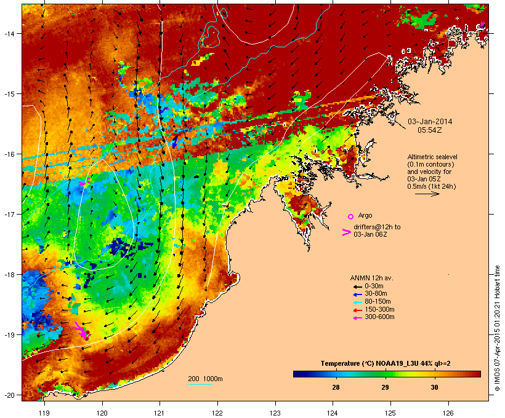The height and width of the screenshot is (418, 505).
Task: Click longitude axis label 120
Action: click(x=102, y=413)
